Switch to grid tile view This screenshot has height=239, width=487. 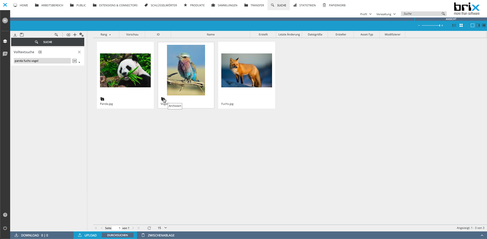pos(461,25)
